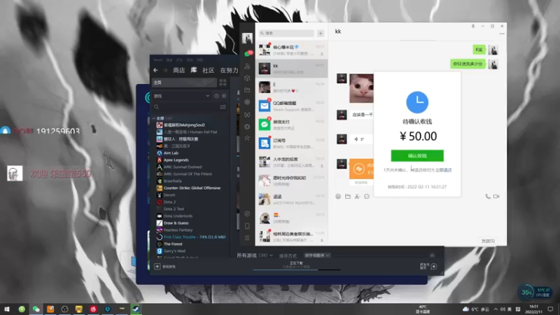The image size is (560, 315).
Task: Open the WeChat files folder icon in sidebar
Action: pyautogui.click(x=247, y=90)
